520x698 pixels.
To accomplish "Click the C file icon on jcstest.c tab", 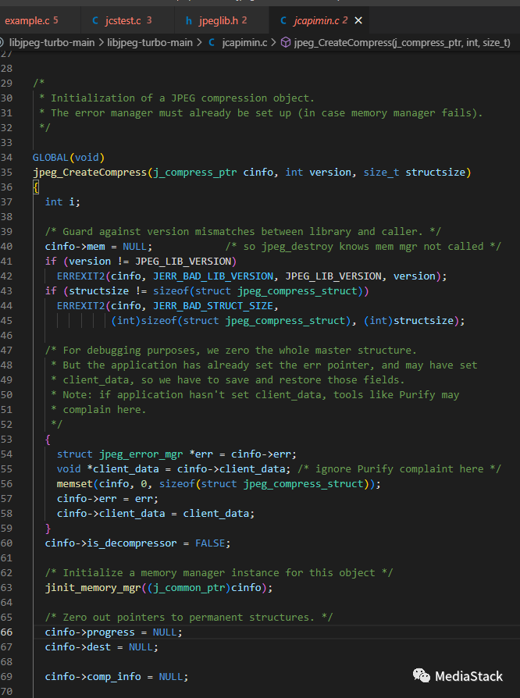I will coord(95,20).
